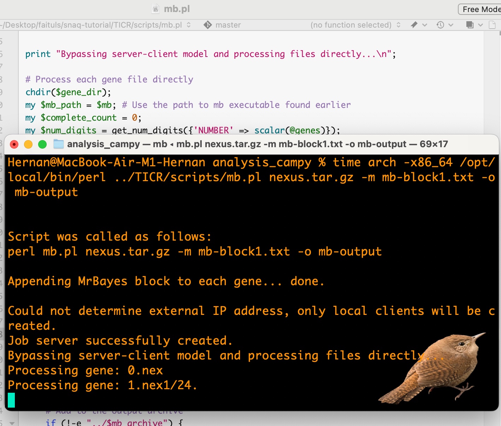Minimize Terminal with the yellow button

pos(28,144)
